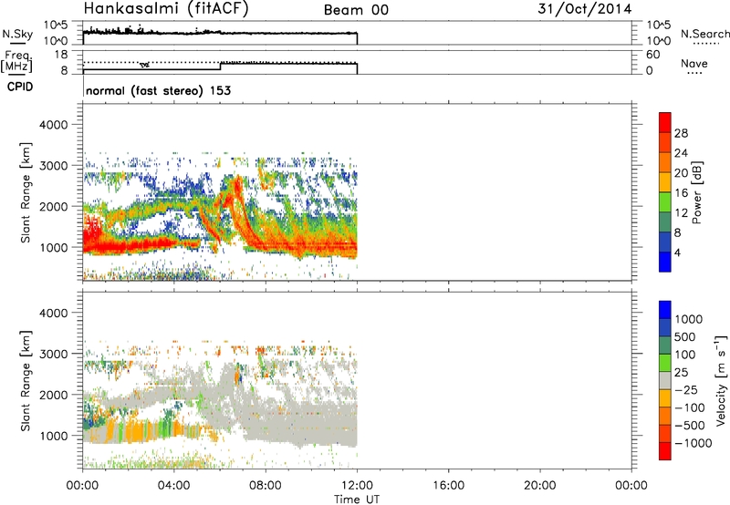Select the CPID label

(x=20, y=87)
